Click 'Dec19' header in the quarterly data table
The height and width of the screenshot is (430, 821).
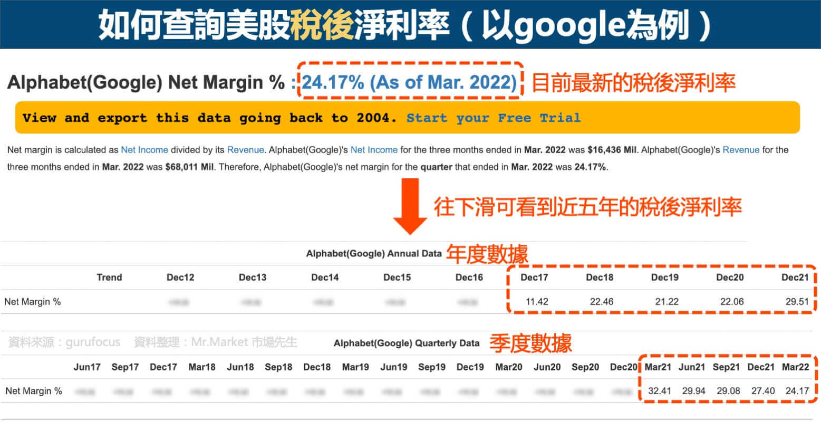(470, 367)
